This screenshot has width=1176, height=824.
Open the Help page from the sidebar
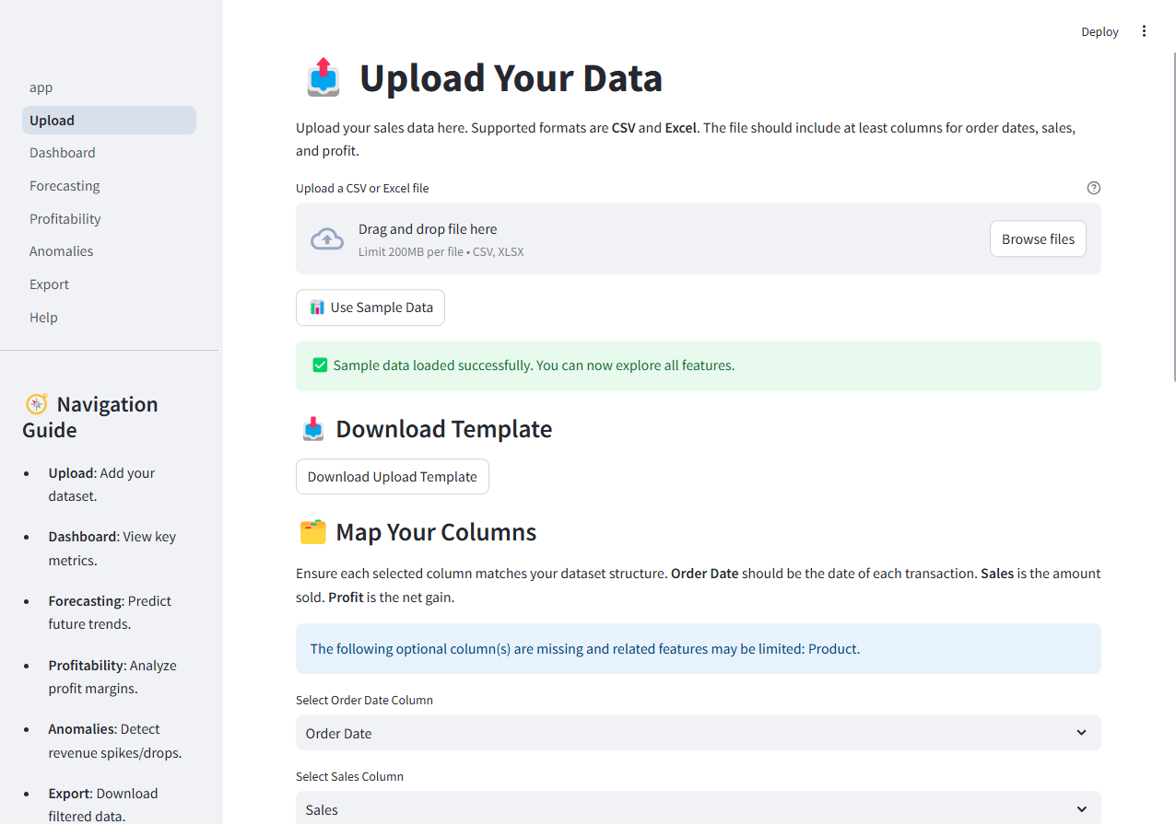tap(43, 317)
